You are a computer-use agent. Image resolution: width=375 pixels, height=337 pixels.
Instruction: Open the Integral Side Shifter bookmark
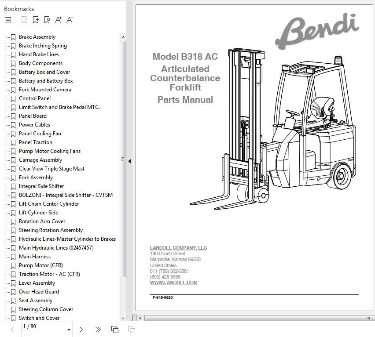tap(41, 186)
